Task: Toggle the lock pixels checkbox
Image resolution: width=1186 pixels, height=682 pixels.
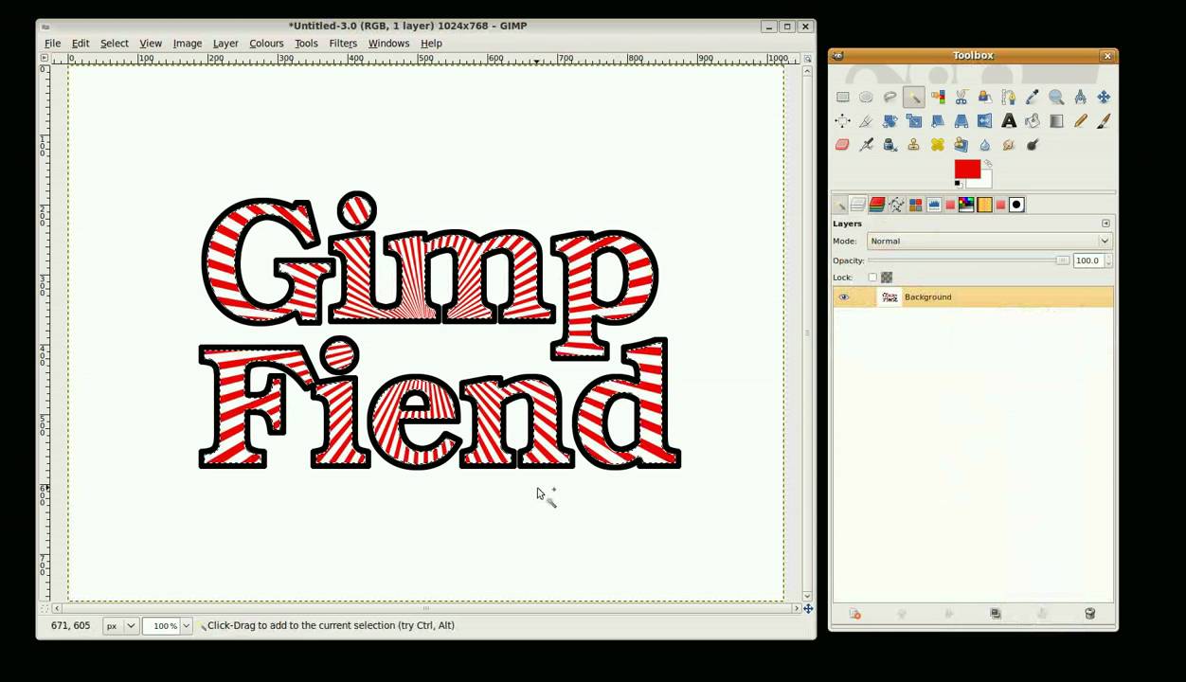Action: pyautogui.click(x=872, y=278)
